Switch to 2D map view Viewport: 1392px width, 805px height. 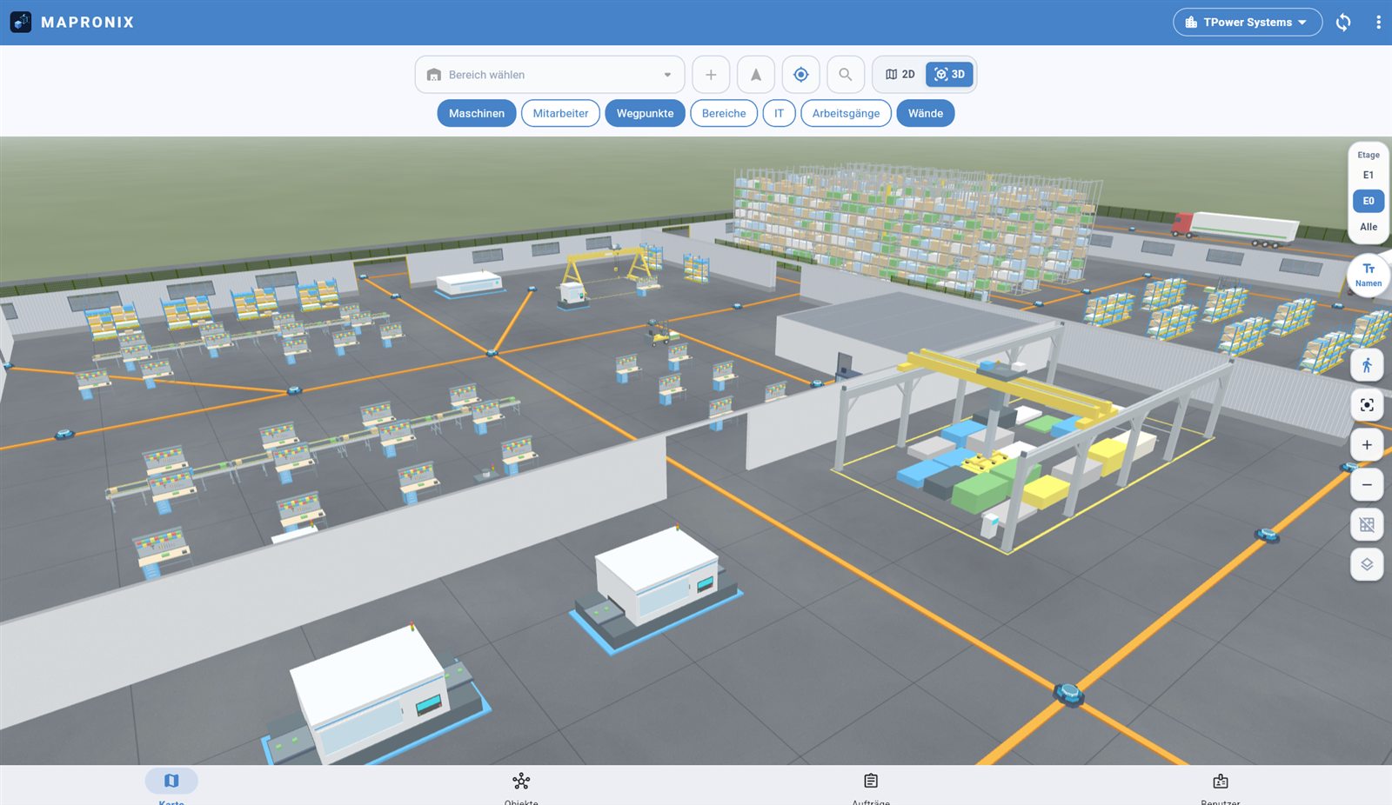click(x=900, y=75)
